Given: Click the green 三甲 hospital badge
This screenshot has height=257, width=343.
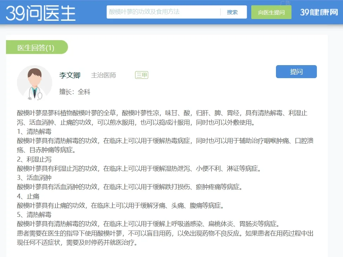Looking at the screenshot, I should pos(142,75).
